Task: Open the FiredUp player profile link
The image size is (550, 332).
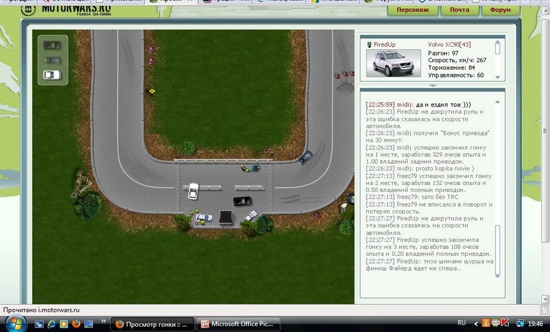Action: coord(384,45)
